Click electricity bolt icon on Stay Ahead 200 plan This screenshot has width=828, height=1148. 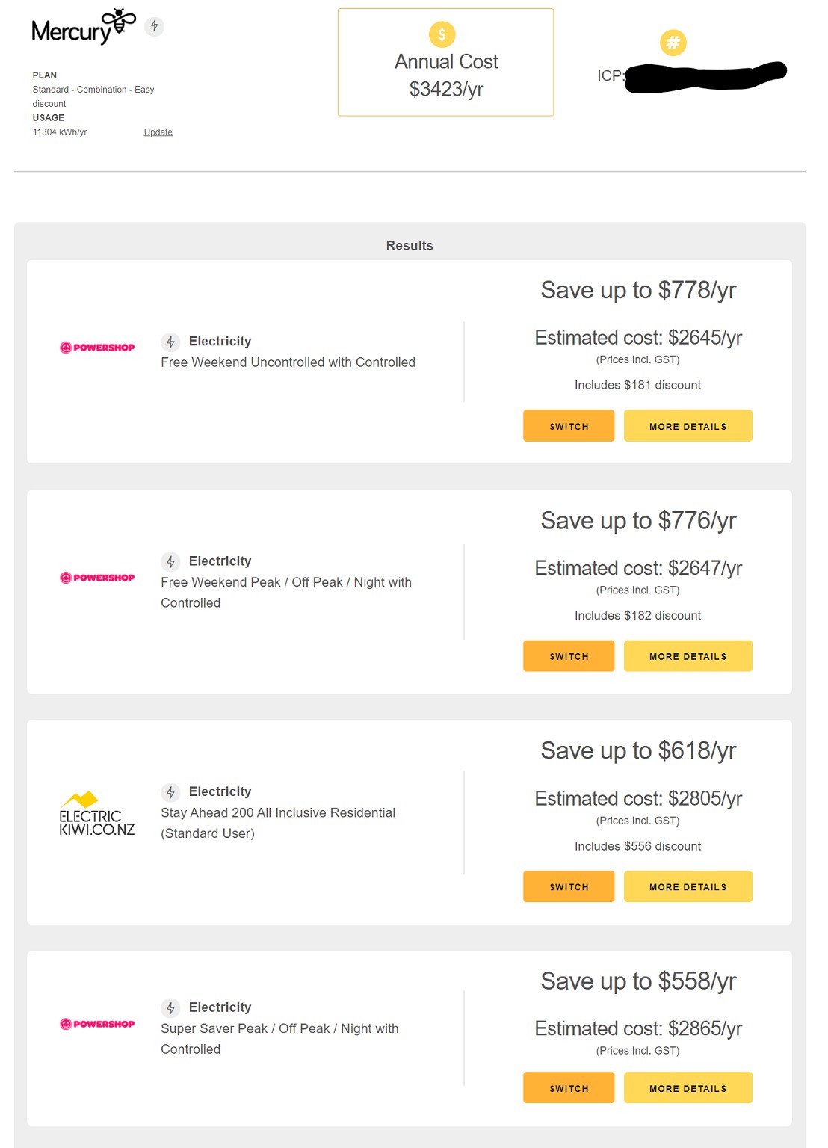click(x=170, y=792)
